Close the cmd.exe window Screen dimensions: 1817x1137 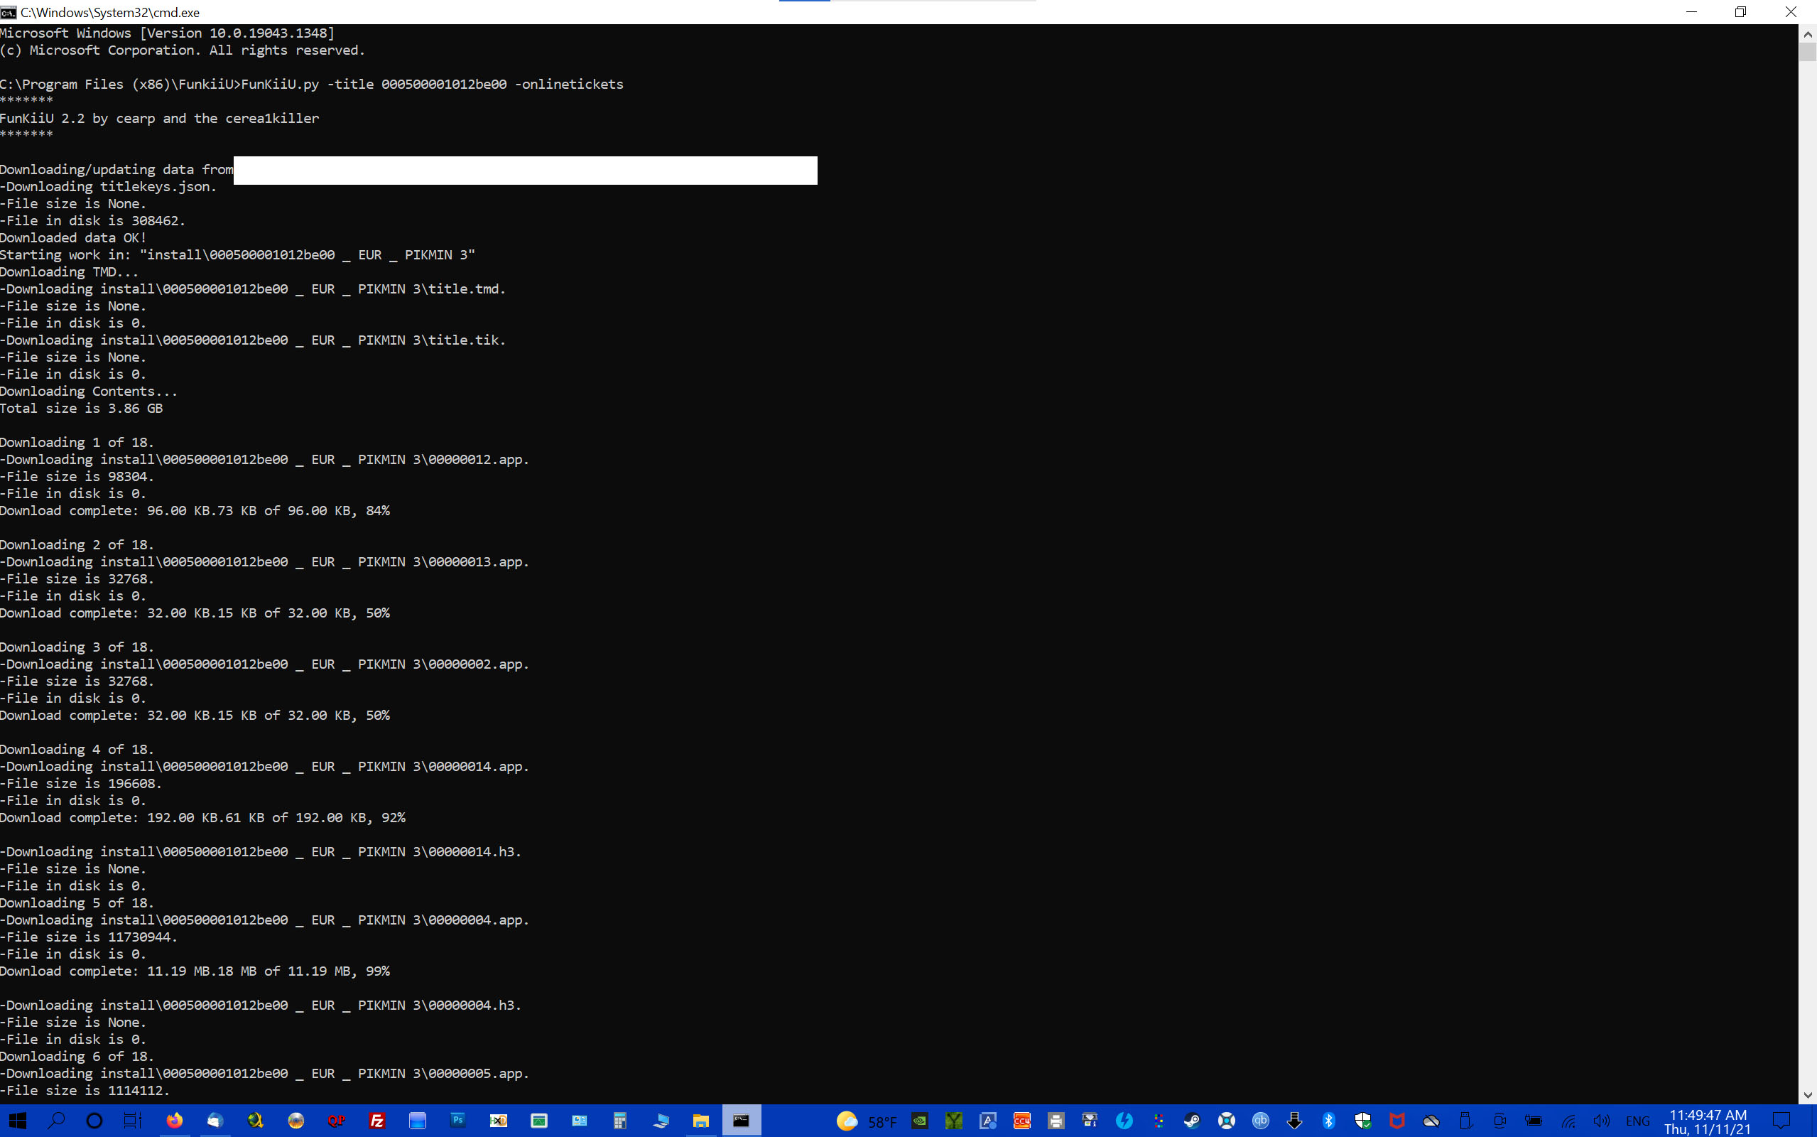[1791, 12]
